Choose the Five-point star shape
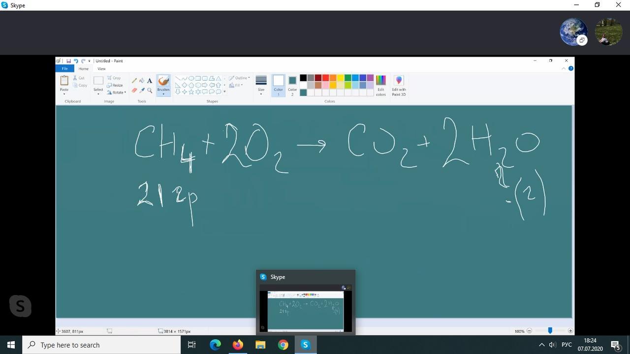 [x=191, y=92]
